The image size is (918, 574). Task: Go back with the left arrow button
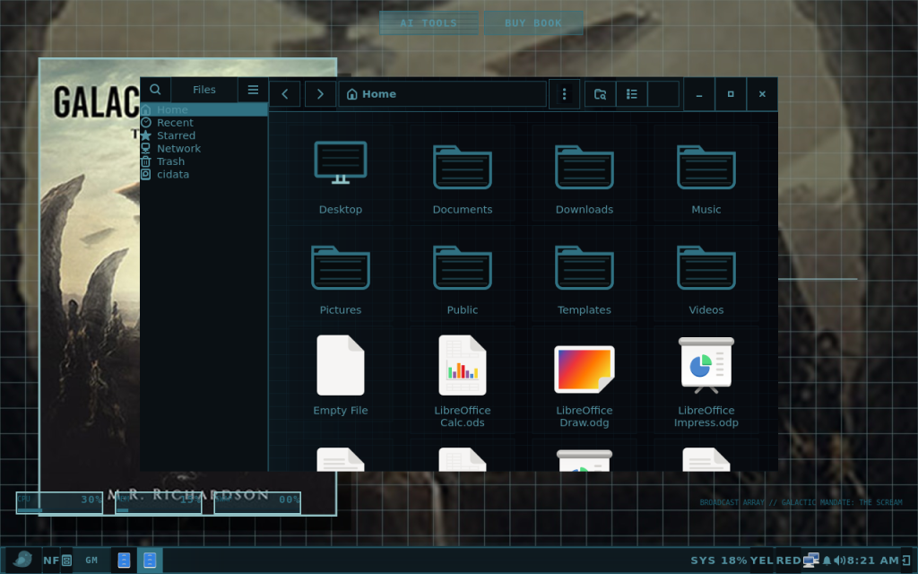coord(285,93)
